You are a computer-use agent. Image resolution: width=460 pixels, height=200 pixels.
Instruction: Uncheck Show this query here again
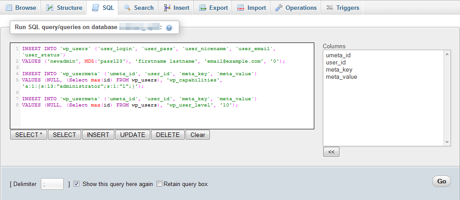(x=77, y=183)
